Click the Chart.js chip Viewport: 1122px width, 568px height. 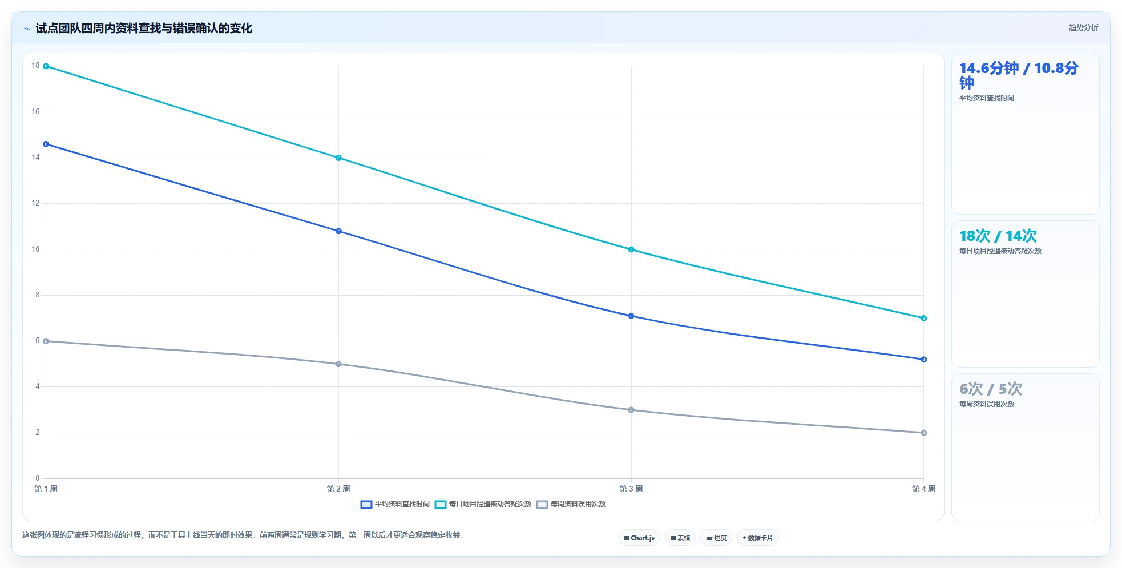639,538
